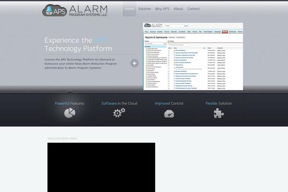Click the speedometer gauge icon
This screenshot has width=288, height=192.
[x=169, y=114]
